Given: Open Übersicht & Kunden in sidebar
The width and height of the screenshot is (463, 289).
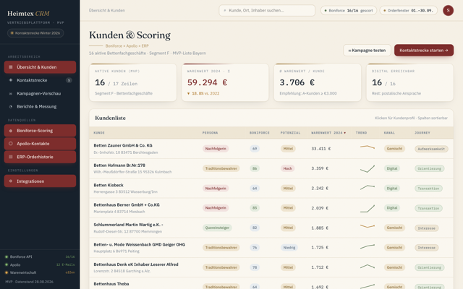Looking at the screenshot, I should pyautogui.click(x=40, y=67).
